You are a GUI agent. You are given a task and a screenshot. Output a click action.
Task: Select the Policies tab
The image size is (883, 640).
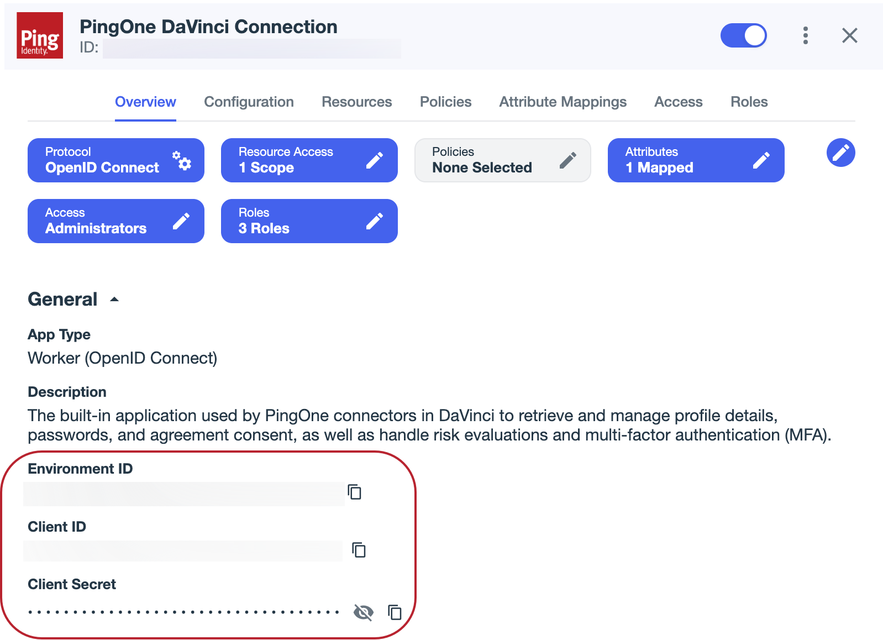coord(445,102)
